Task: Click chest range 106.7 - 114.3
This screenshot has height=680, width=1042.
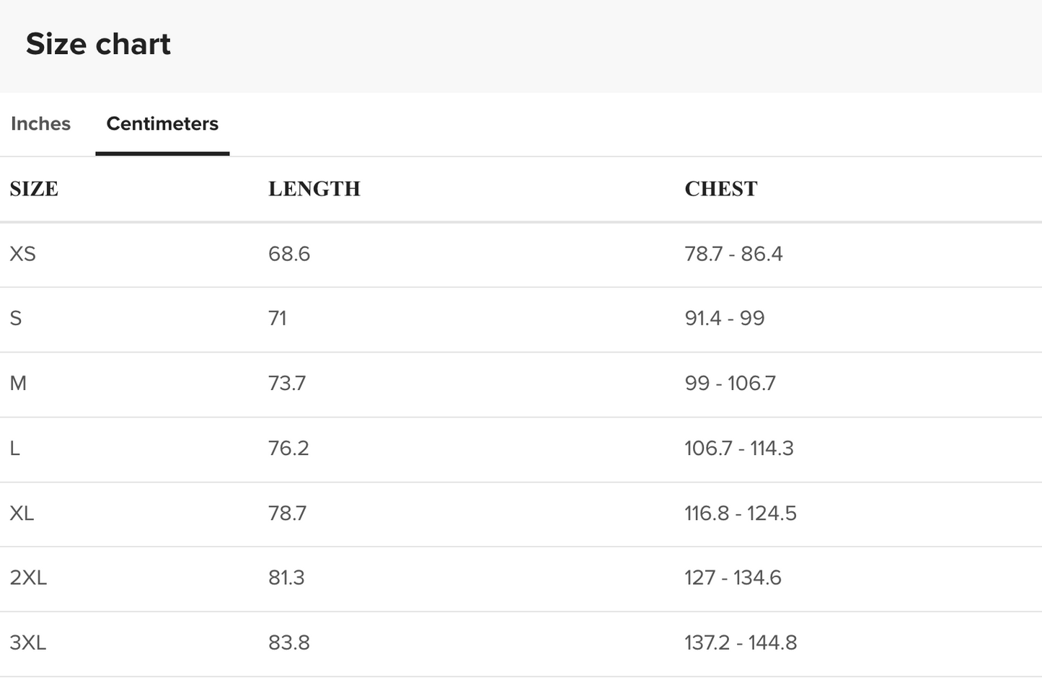Action: 739,449
